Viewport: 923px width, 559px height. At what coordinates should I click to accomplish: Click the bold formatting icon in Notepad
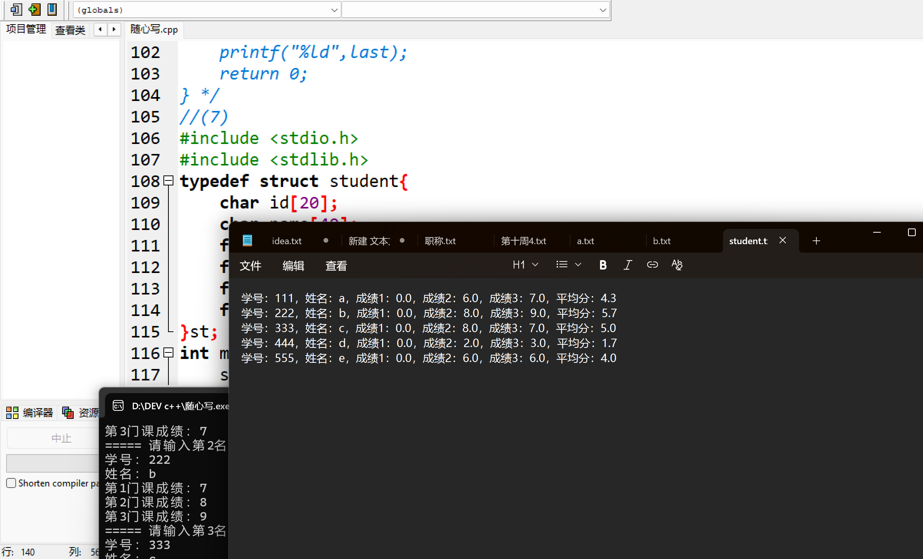point(603,265)
